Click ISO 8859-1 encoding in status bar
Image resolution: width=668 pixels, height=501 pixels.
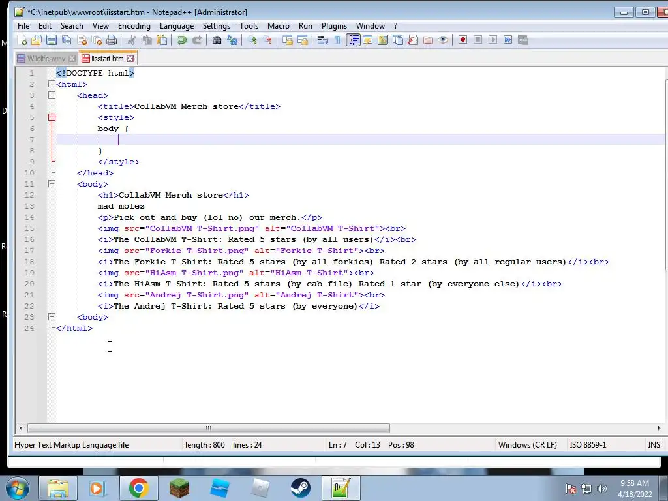coord(588,445)
